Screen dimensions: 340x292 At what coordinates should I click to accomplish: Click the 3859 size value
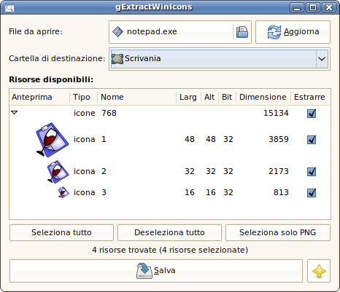pyautogui.click(x=279, y=139)
